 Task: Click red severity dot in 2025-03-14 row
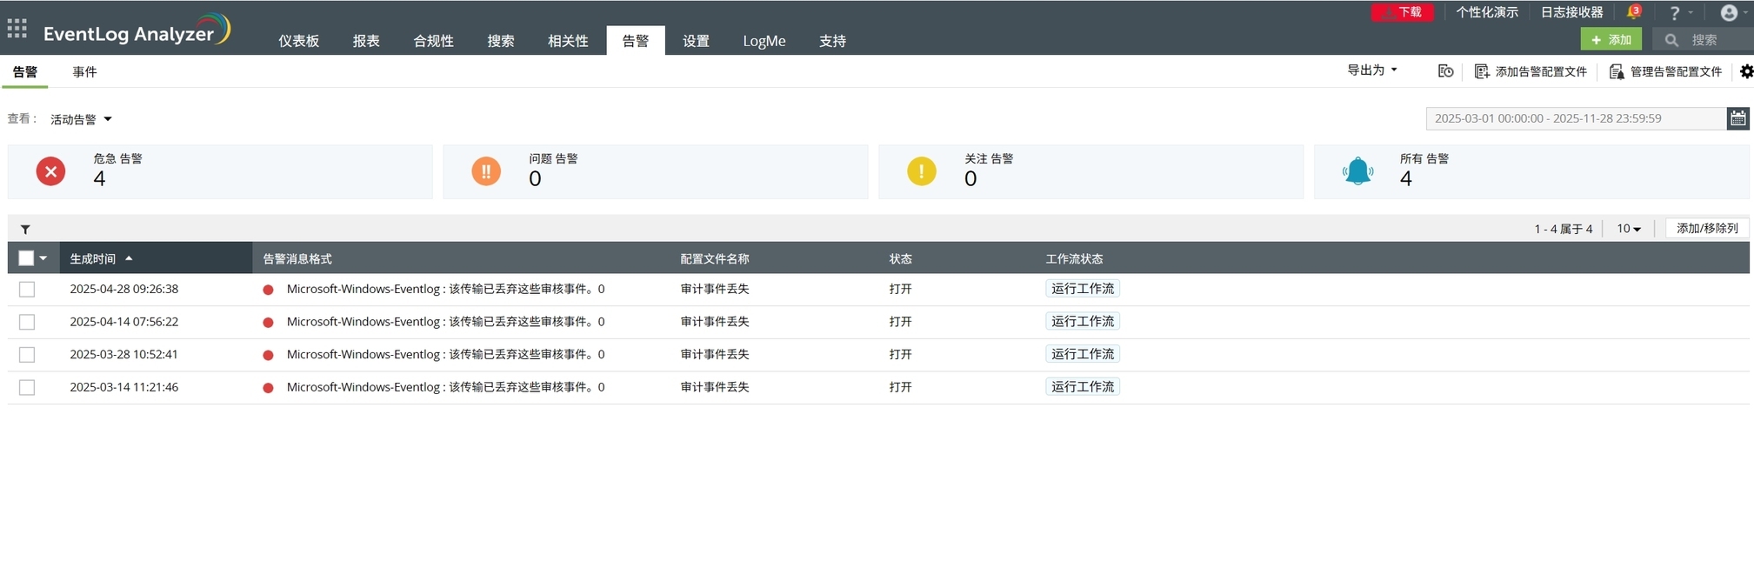point(268,388)
